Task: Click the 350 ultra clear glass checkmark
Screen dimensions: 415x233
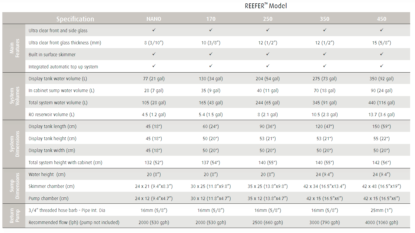Action: tap(325, 30)
